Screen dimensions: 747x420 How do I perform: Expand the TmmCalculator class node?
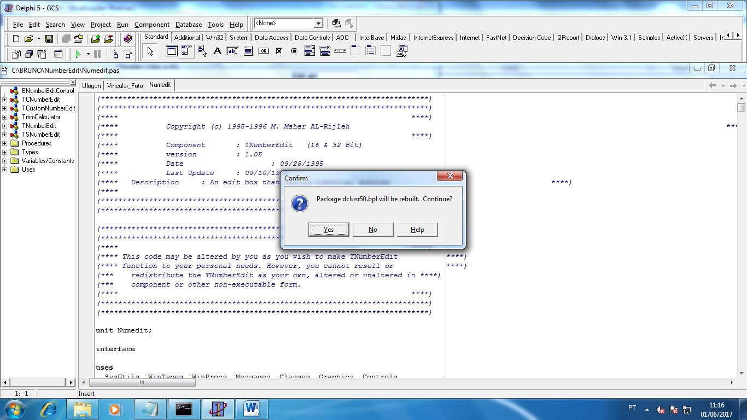(5, 117)
